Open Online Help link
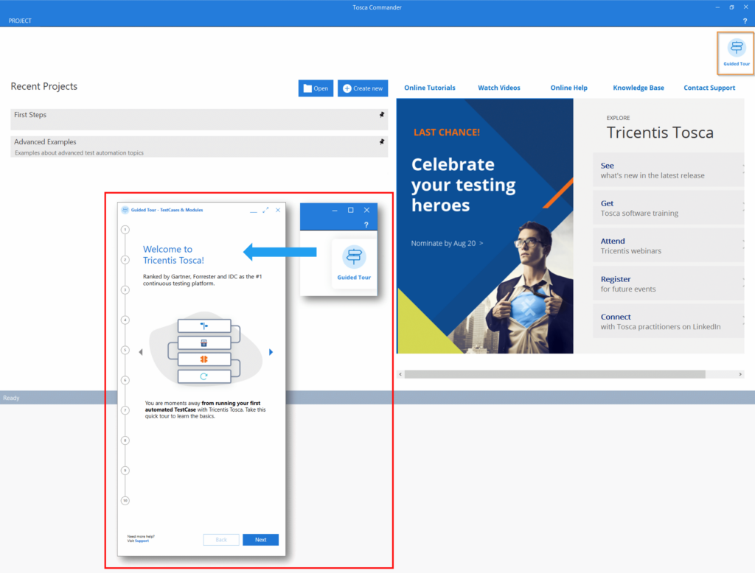The image size is (755, 573). click(x=568, y=88)
